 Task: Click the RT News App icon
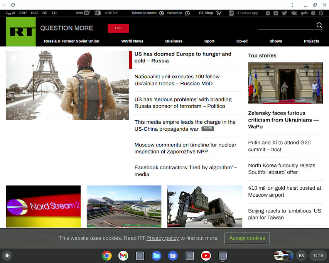(231, 13)
